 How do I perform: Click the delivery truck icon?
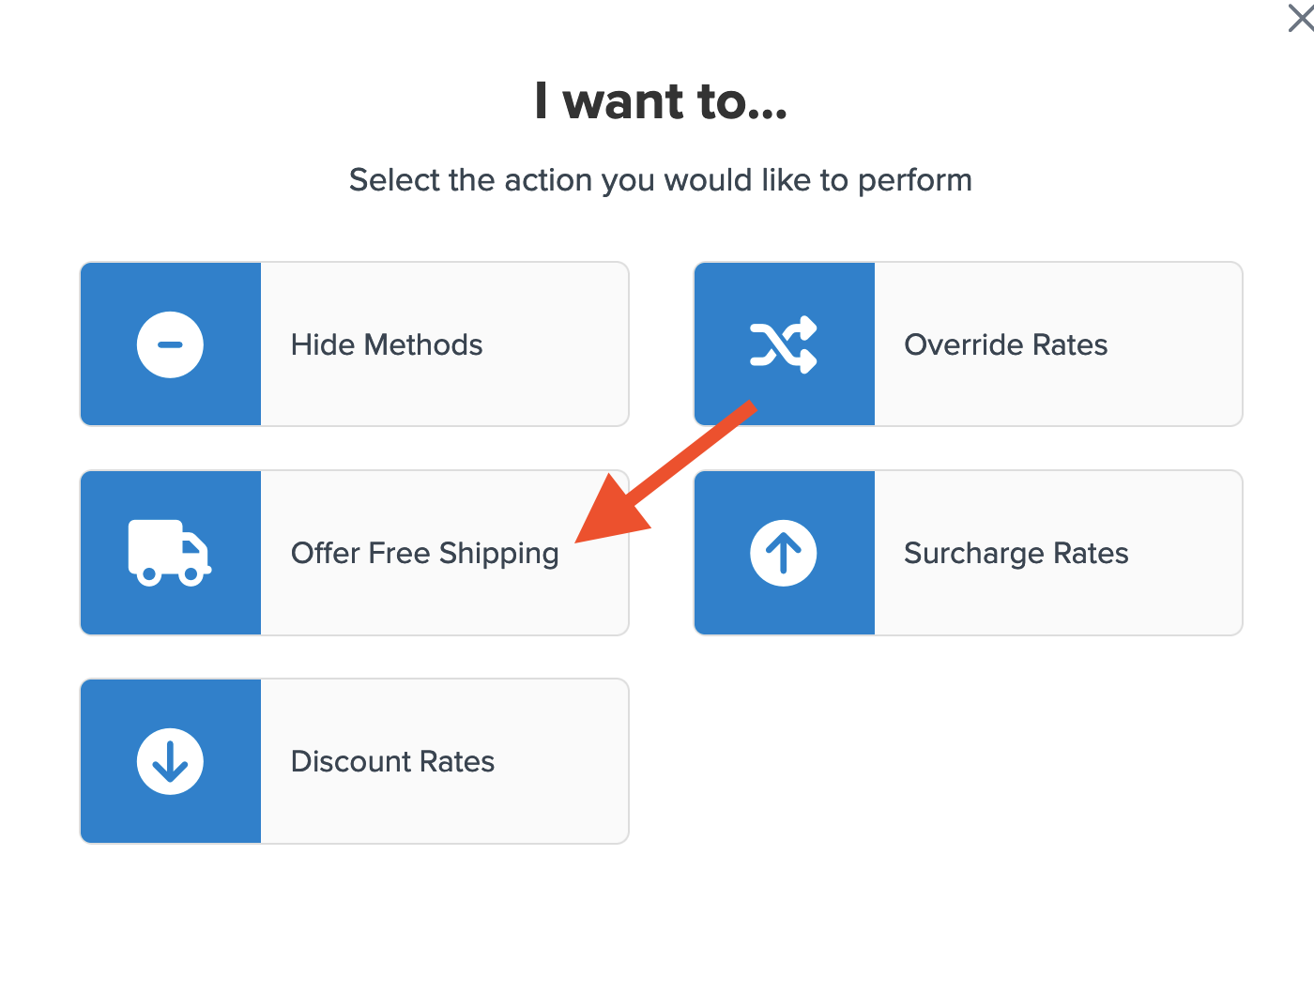click(x=170, y=553)
